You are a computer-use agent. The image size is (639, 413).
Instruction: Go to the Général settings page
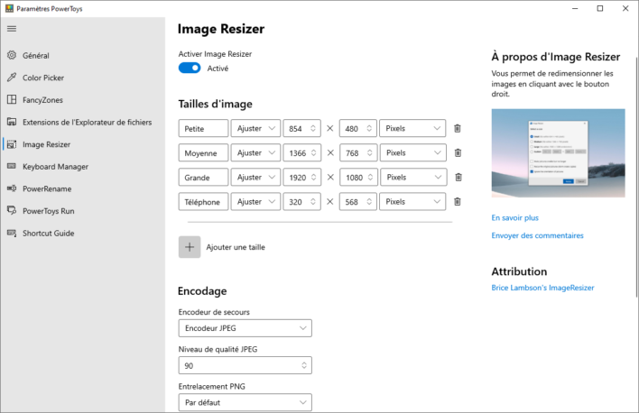click(x=36, y=55)
